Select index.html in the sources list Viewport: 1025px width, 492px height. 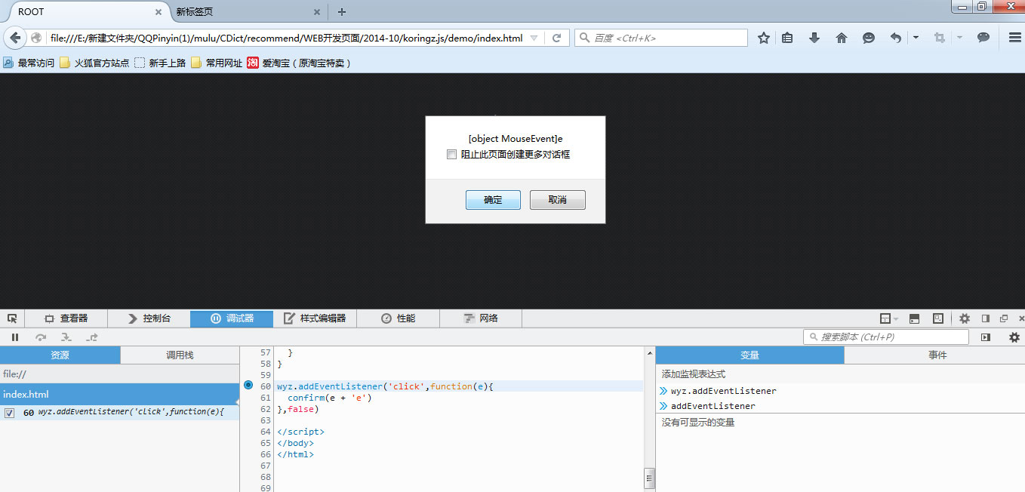point(119,395)
